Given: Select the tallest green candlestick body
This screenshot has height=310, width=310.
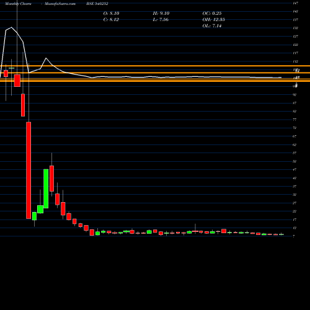Looking at the screenshot, I should tap(46, 188).
